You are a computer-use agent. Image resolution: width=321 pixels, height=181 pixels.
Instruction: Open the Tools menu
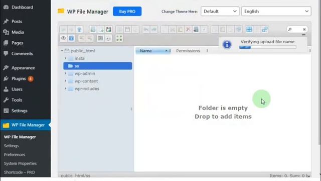(26, 100)
